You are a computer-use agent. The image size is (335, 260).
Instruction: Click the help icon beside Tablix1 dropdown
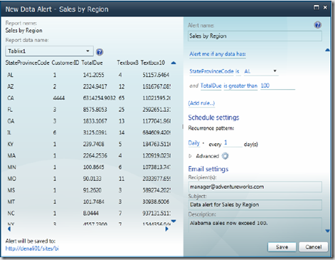pos(100,52)
